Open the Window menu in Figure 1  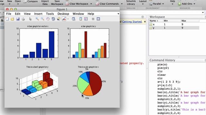tap(78, 14)
